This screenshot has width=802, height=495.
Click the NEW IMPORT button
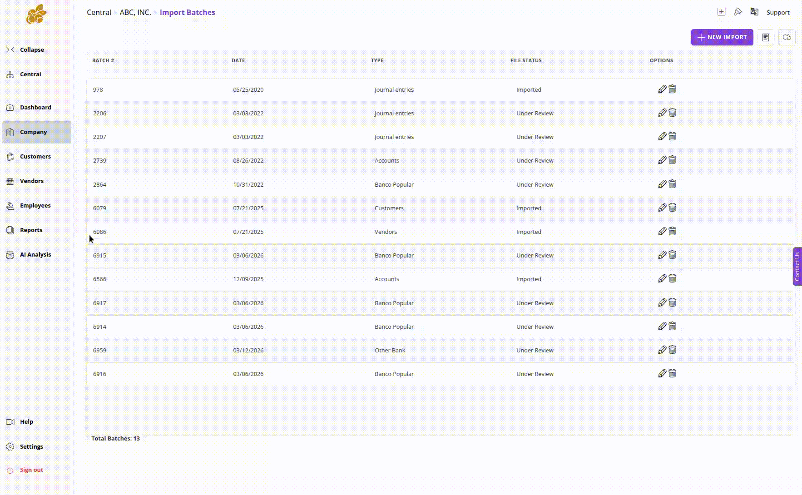(722, 37)
